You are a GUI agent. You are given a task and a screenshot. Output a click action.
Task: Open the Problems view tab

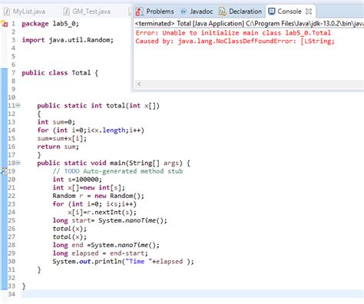pyautogui.click(x=154, y=12)
